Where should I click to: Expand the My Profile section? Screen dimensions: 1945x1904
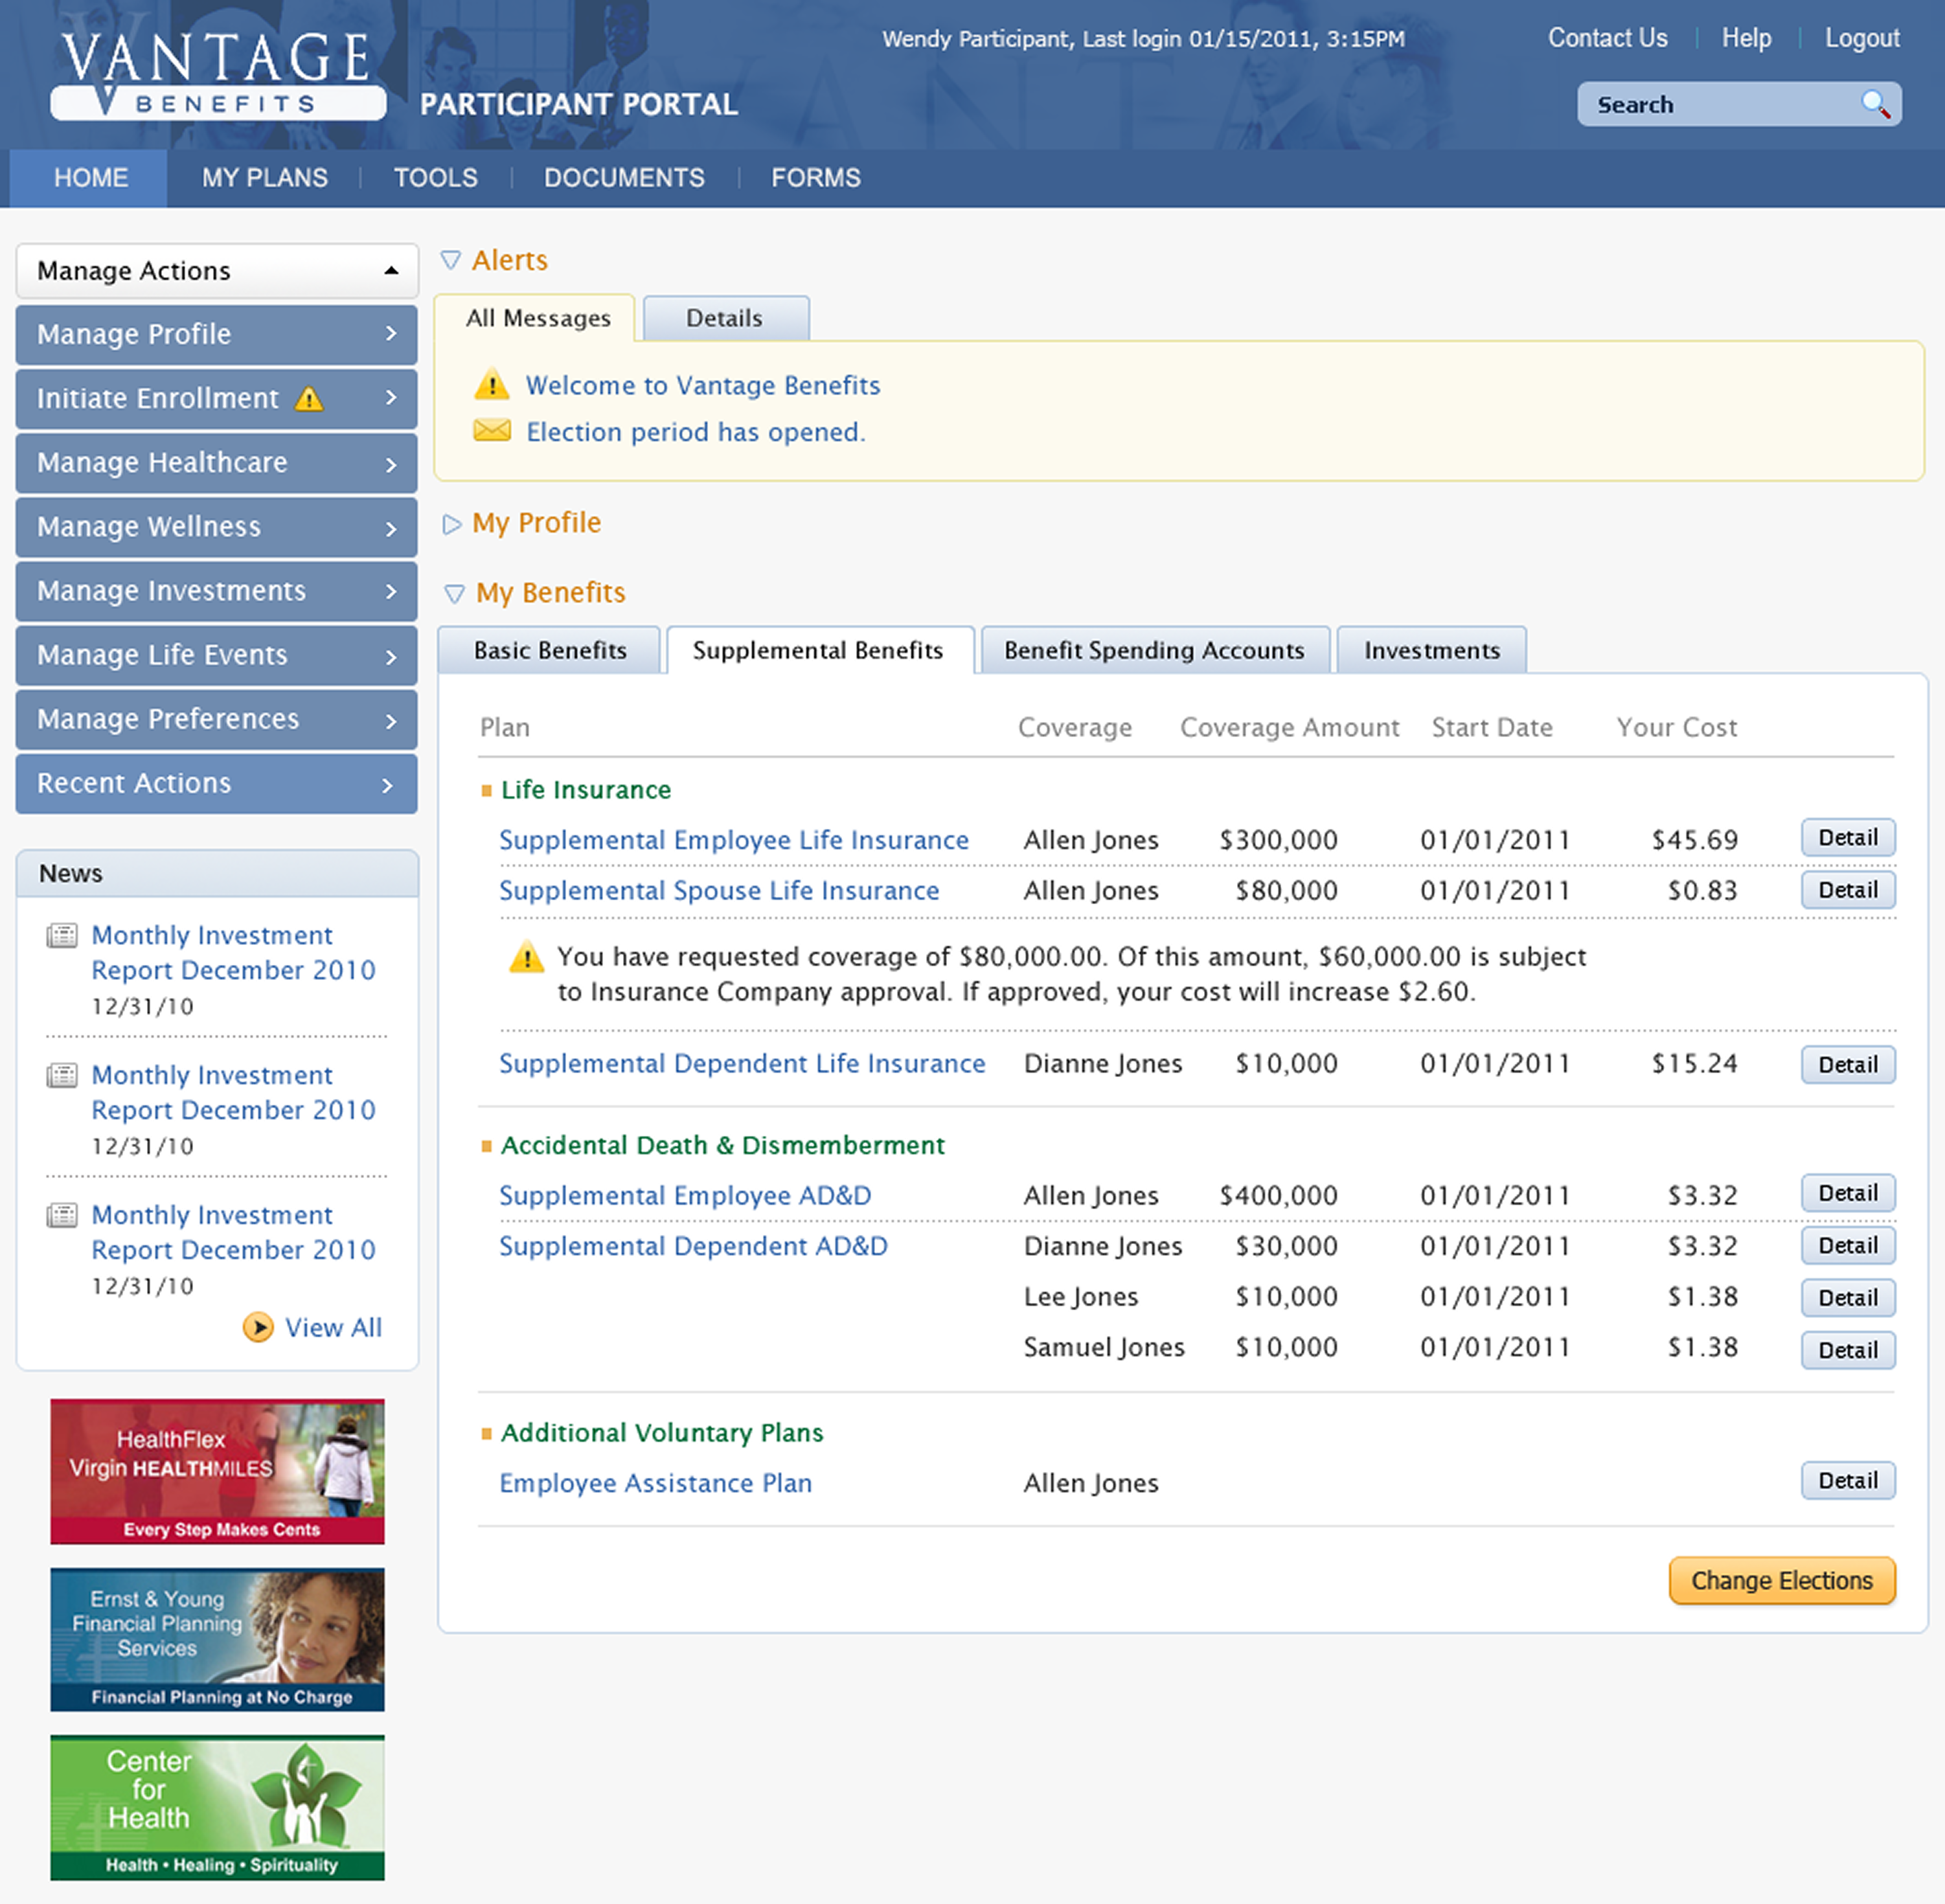(452, 524)
